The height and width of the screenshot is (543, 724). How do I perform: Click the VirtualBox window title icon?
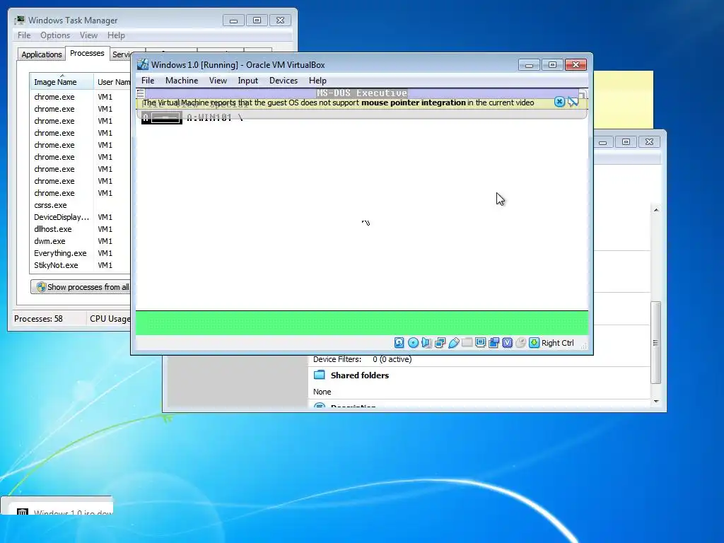(143, 64)
